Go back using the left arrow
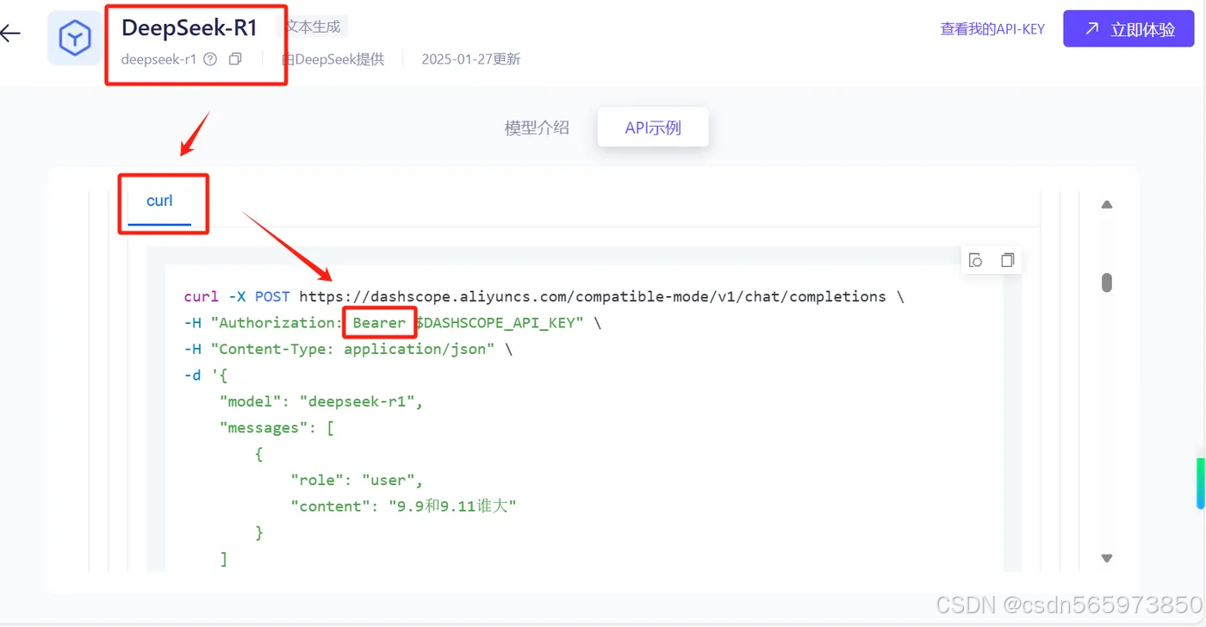This screenshot has width=1206, height=627. point(10,34)
